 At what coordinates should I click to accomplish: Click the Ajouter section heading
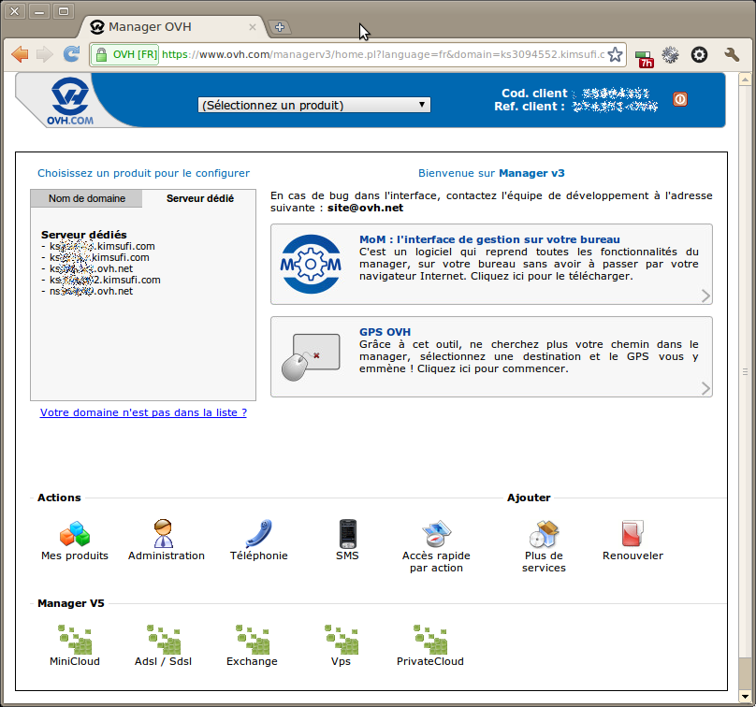[529, 498]
